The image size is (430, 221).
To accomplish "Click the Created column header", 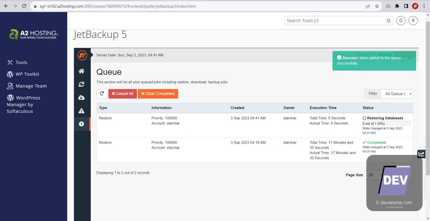I will [x=237, y=108].
